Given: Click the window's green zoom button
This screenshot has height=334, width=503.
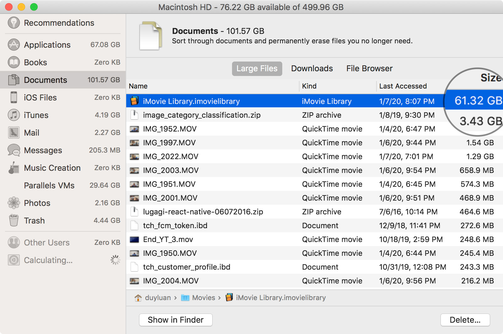Looking at the screenshot, I should tap(34, 7).
